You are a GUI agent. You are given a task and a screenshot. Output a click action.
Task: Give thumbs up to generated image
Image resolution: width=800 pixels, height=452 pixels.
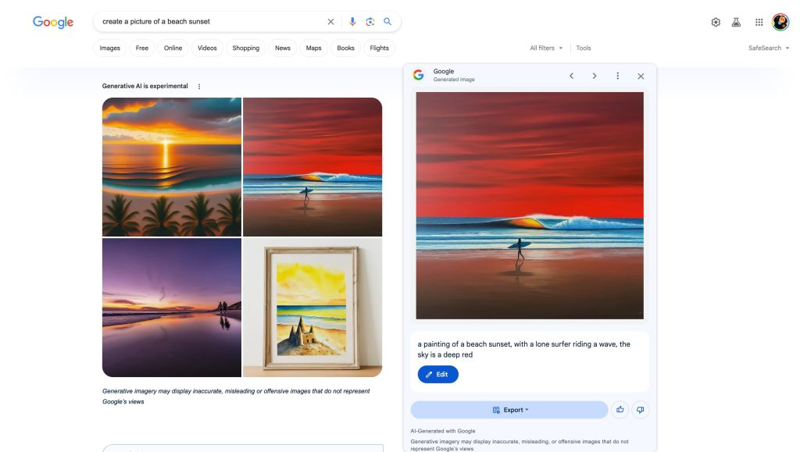(620, 410)
